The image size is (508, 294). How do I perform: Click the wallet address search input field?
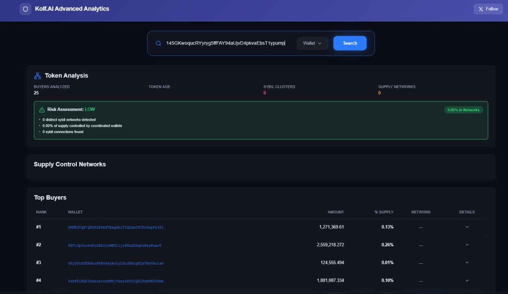pyautogui.click(x=226, y=43)
